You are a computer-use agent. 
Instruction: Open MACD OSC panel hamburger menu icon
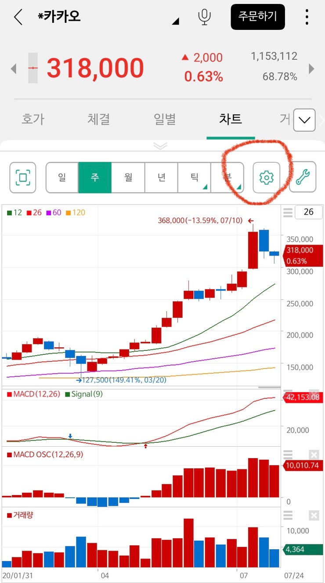pyautogui.click(x=288, y=455)
